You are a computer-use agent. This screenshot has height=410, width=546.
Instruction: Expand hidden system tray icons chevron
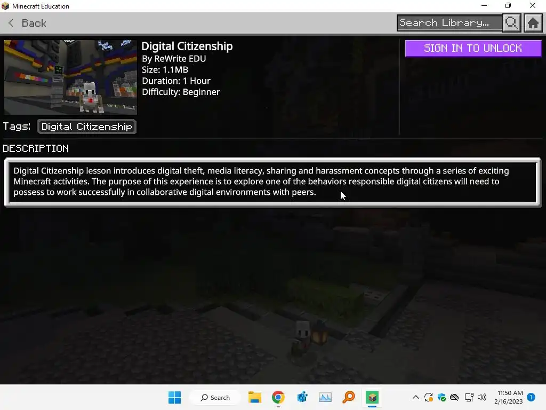click(x=416, y=397)
